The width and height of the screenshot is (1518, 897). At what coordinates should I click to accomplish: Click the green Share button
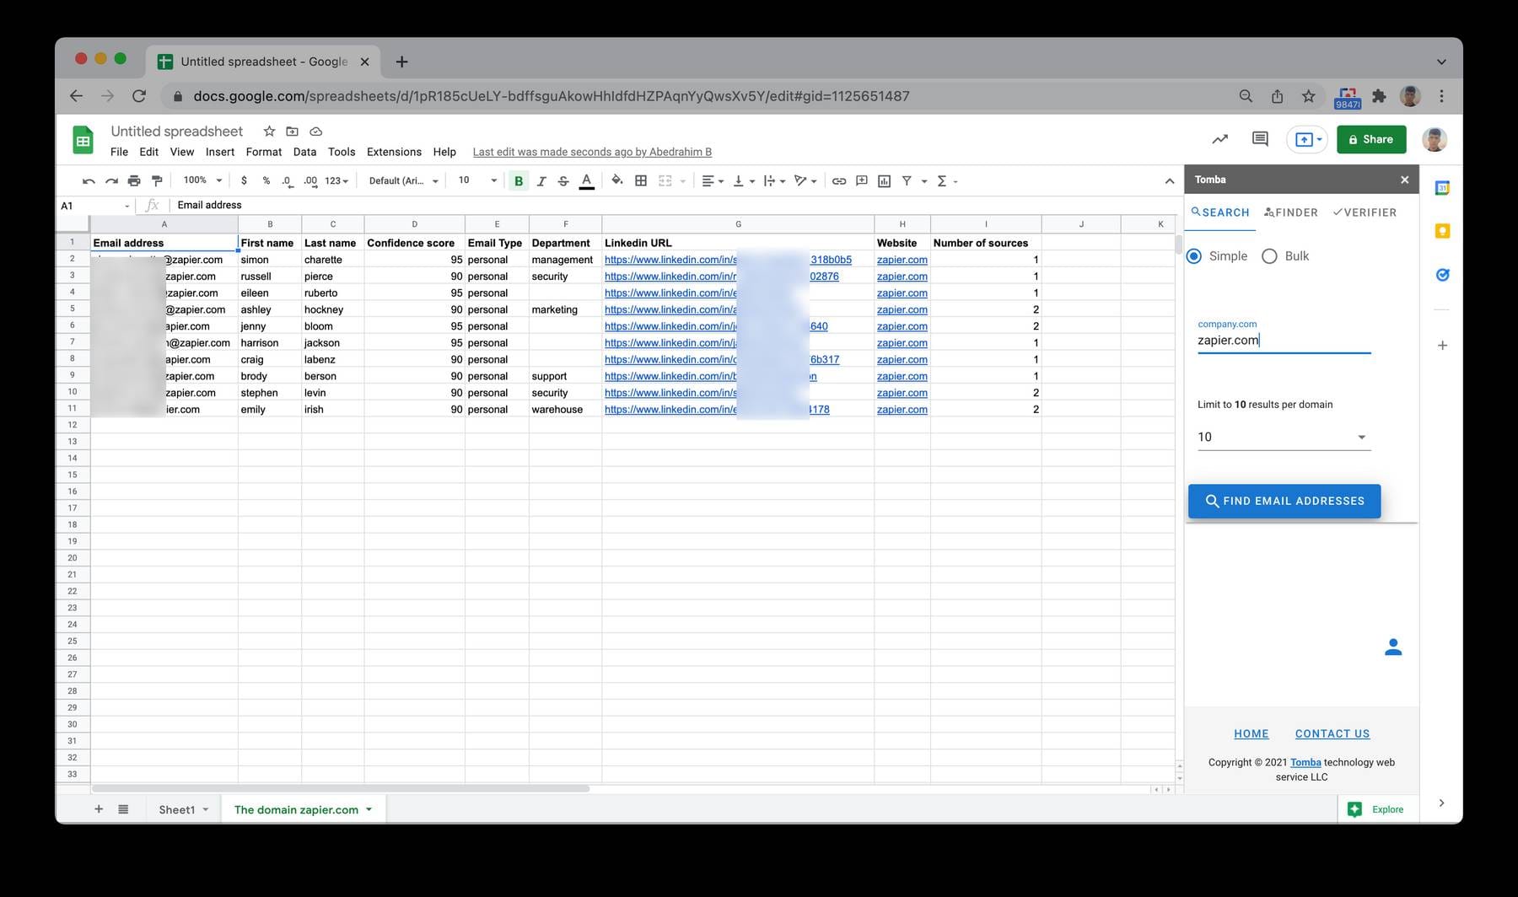tap(1371, 139)
